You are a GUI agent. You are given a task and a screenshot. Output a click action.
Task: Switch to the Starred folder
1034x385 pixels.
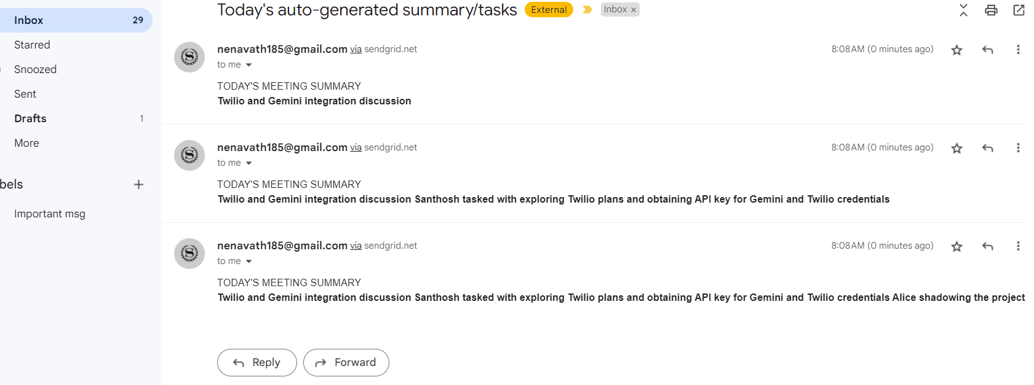[32, 44]
